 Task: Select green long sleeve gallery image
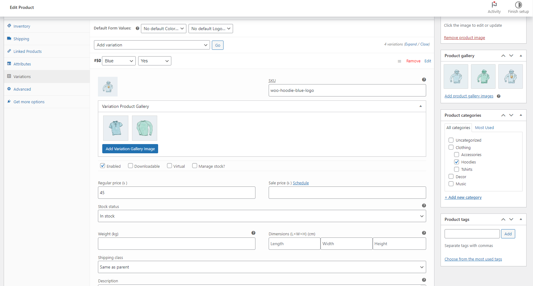click(x=145, y=128)
